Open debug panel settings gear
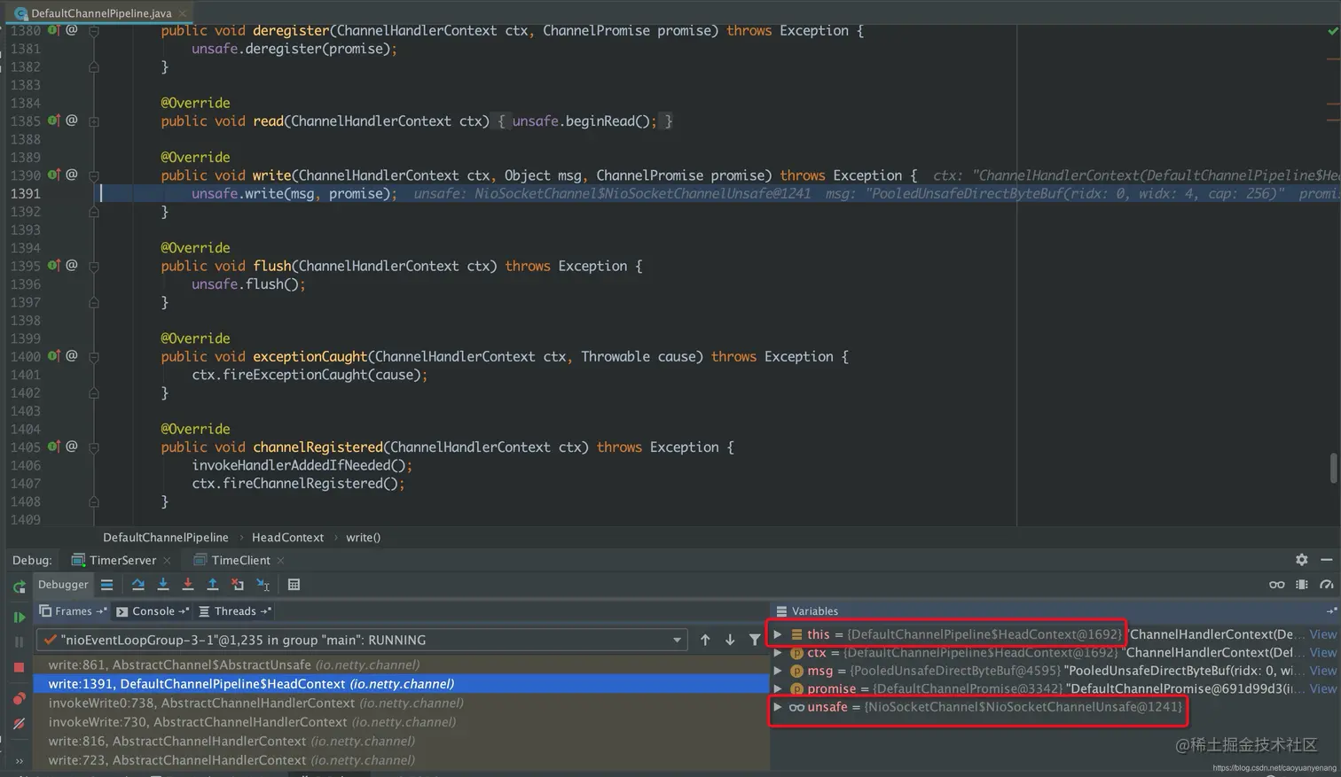This screenshot has width=1341, height=777. (1301, 560)
